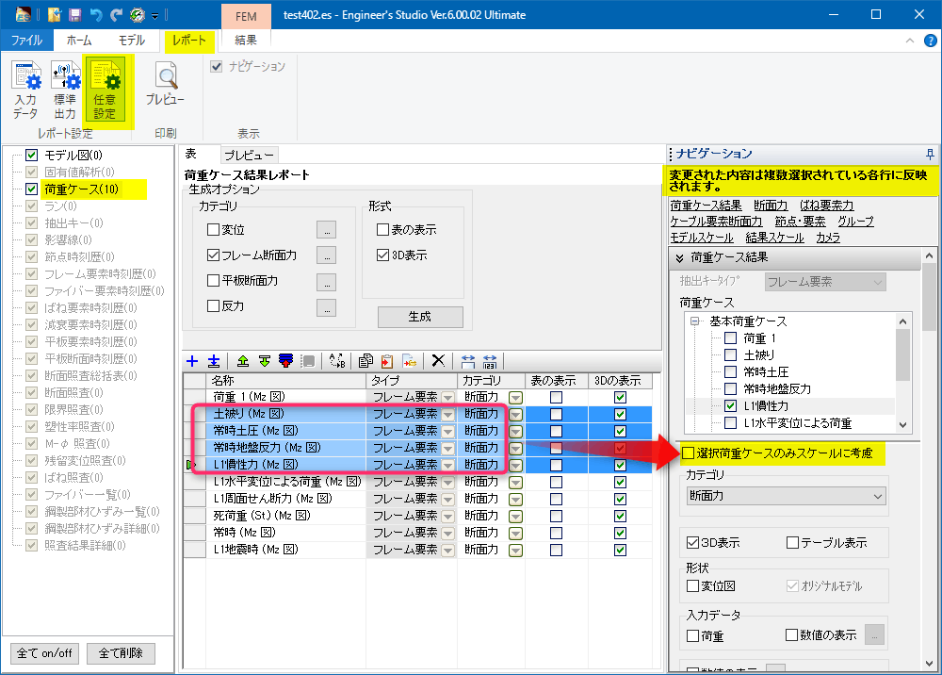Click the save icon in title bar
This screenshot has width=942, height=675.
pyautogui.click(x=73, y=15)
